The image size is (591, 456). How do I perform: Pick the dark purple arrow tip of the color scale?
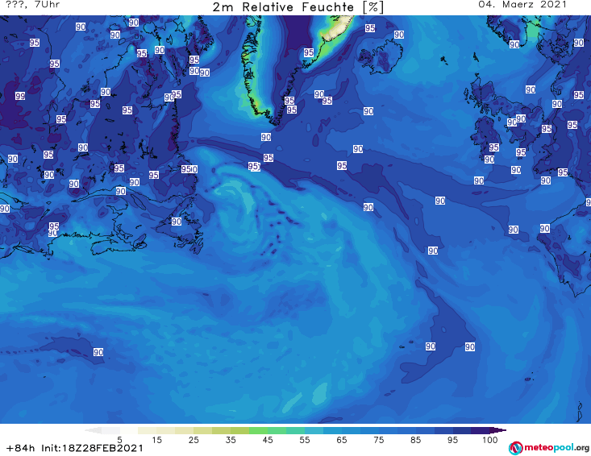[498, 430]
